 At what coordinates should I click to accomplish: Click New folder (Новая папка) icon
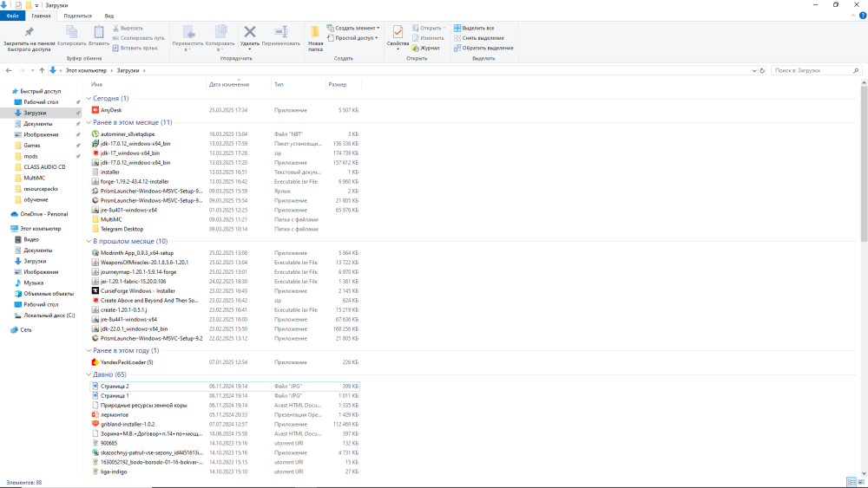tap(315, 32)
